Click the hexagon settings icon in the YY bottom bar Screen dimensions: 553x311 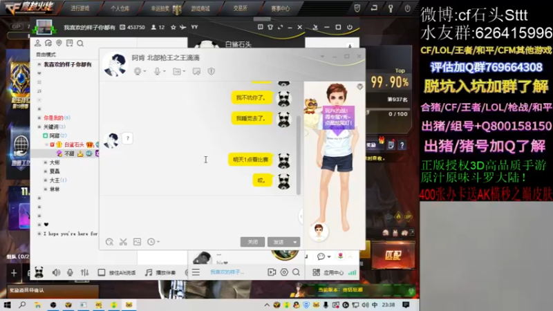pyautogui.click(x=284, y=272)
